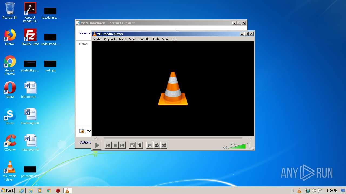
Task: Open the VLC Video menu
Action: point(133,39)
